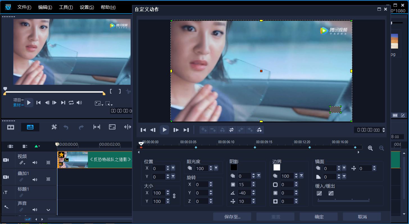This screenshot has height=224, width=409.
Task: Open the 文件 menu
Action: pos(24,7)
